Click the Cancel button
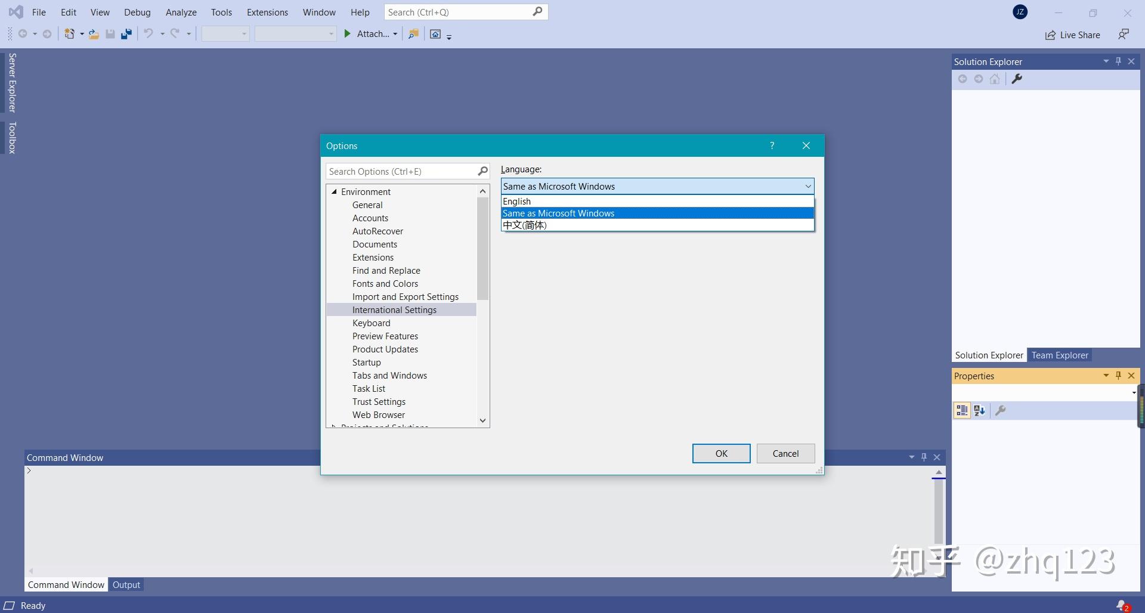This screenshot has height=613, width=1145. [x=785, y=453]
